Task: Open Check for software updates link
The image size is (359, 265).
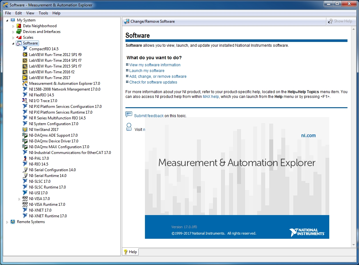Action: 153,82
